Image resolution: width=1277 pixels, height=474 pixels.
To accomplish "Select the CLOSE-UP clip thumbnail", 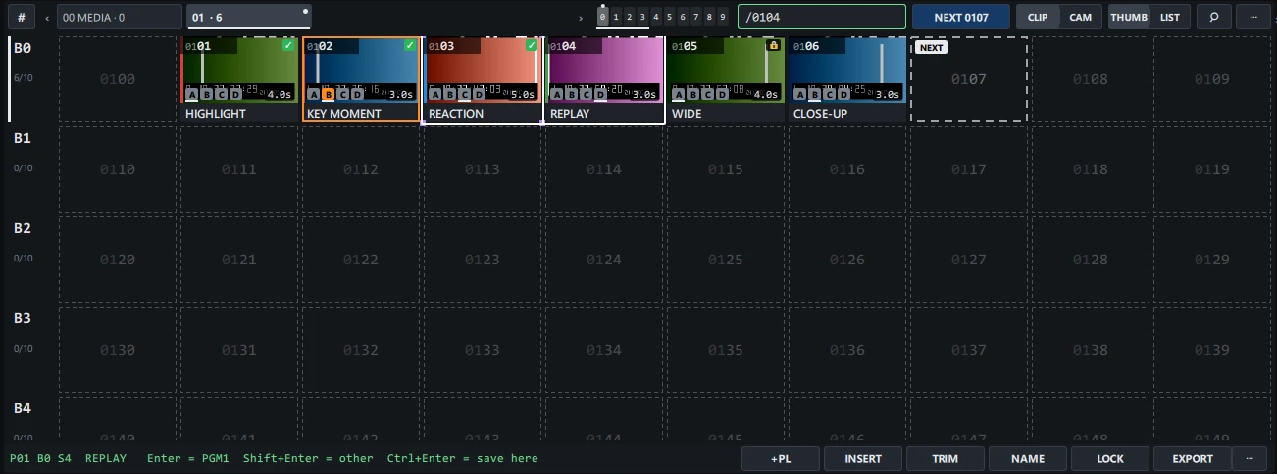I will point(847,70).
